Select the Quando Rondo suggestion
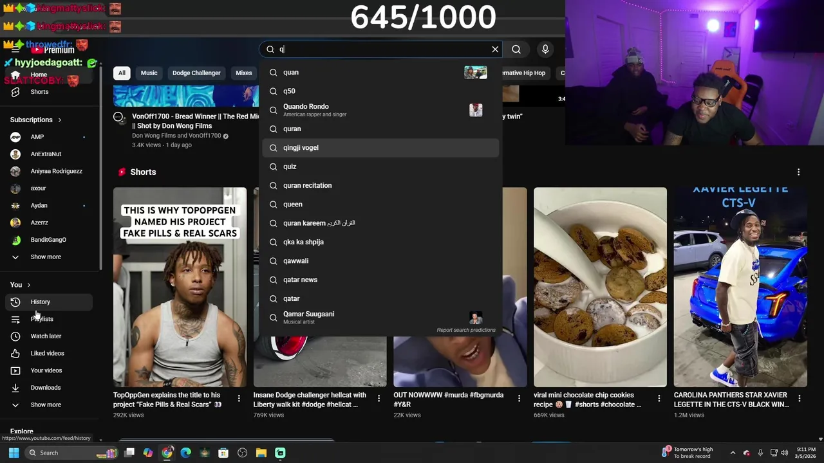This screenshot has width=824, height=463. [380, 110]
